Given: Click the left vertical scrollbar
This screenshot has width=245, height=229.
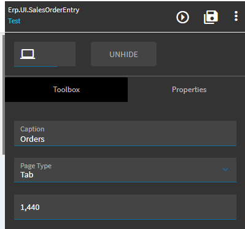Looking at the screenshot, I should [4, 95].
